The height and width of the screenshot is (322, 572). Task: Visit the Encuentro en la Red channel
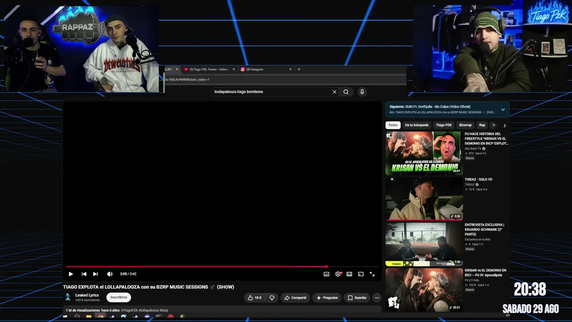(x=477, y=239)
